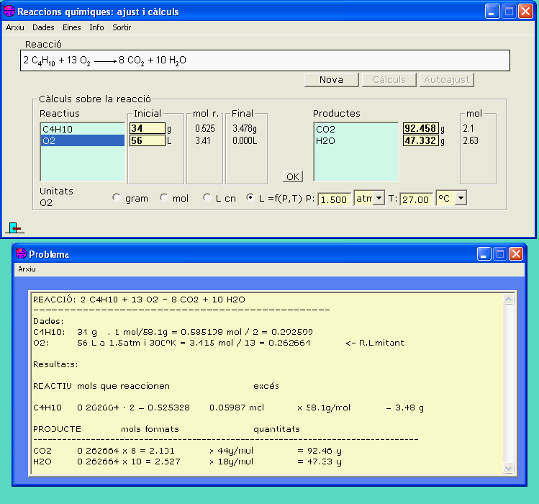Click the O2 initial amount field 56
The width and height of the screenshot is (539, 504).
[x=148, y=140]
